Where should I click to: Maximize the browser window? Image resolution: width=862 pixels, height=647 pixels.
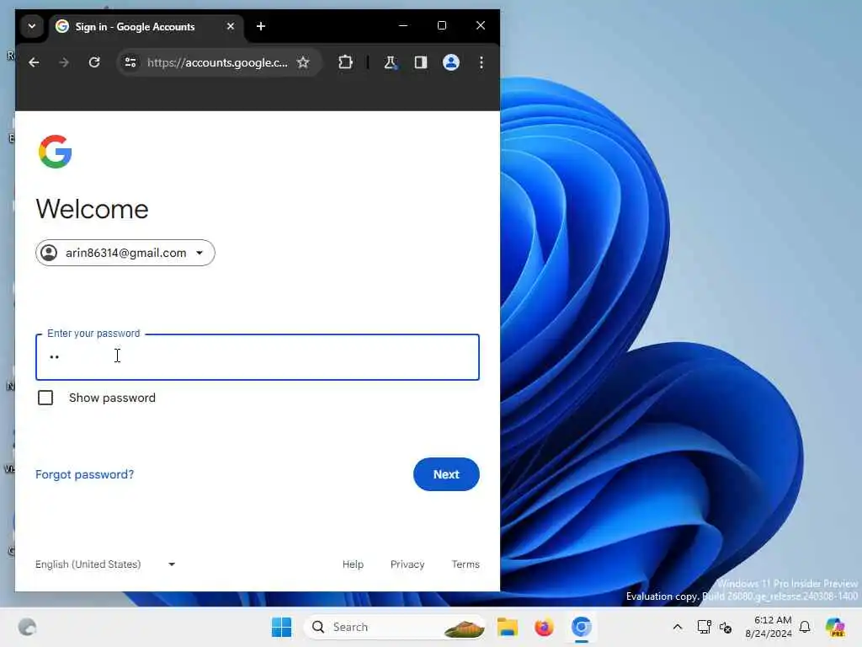pyautogui.click(x=441, y=26)
